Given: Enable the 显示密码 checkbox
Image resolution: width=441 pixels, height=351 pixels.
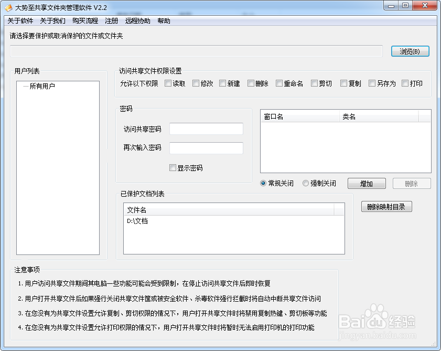Looking at the screenshot, I should (173, 168).
